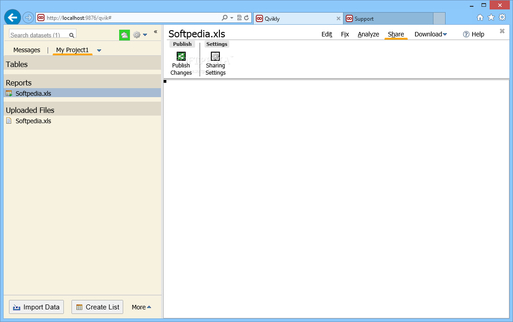The height and width of the screenshot is (322, 513).
Task: Click the Publish Changes share icon
Action: [x=181, y=56]
